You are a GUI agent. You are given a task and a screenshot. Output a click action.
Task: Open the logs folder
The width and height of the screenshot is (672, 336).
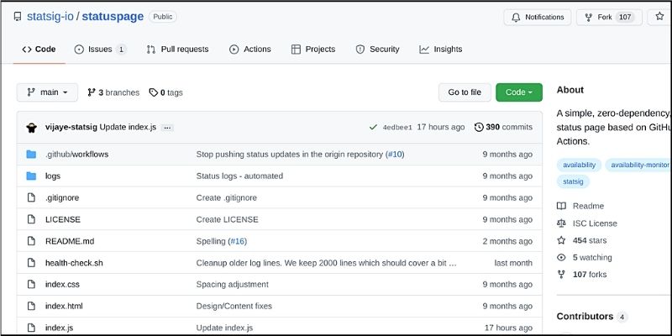point(53,176)
